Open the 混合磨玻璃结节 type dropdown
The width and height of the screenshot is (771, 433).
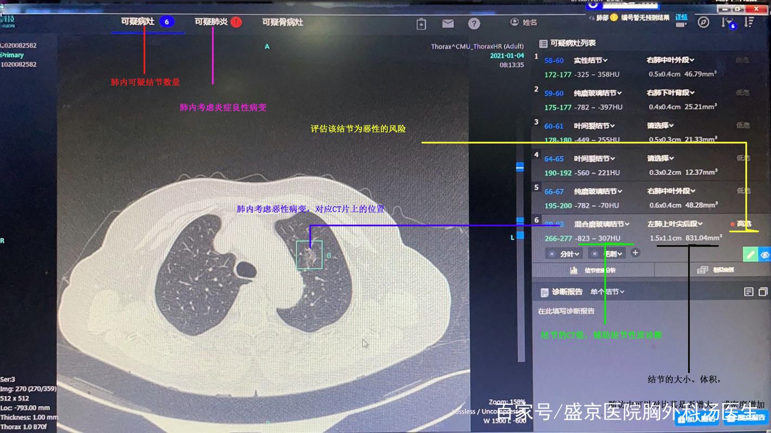[602, 224]
